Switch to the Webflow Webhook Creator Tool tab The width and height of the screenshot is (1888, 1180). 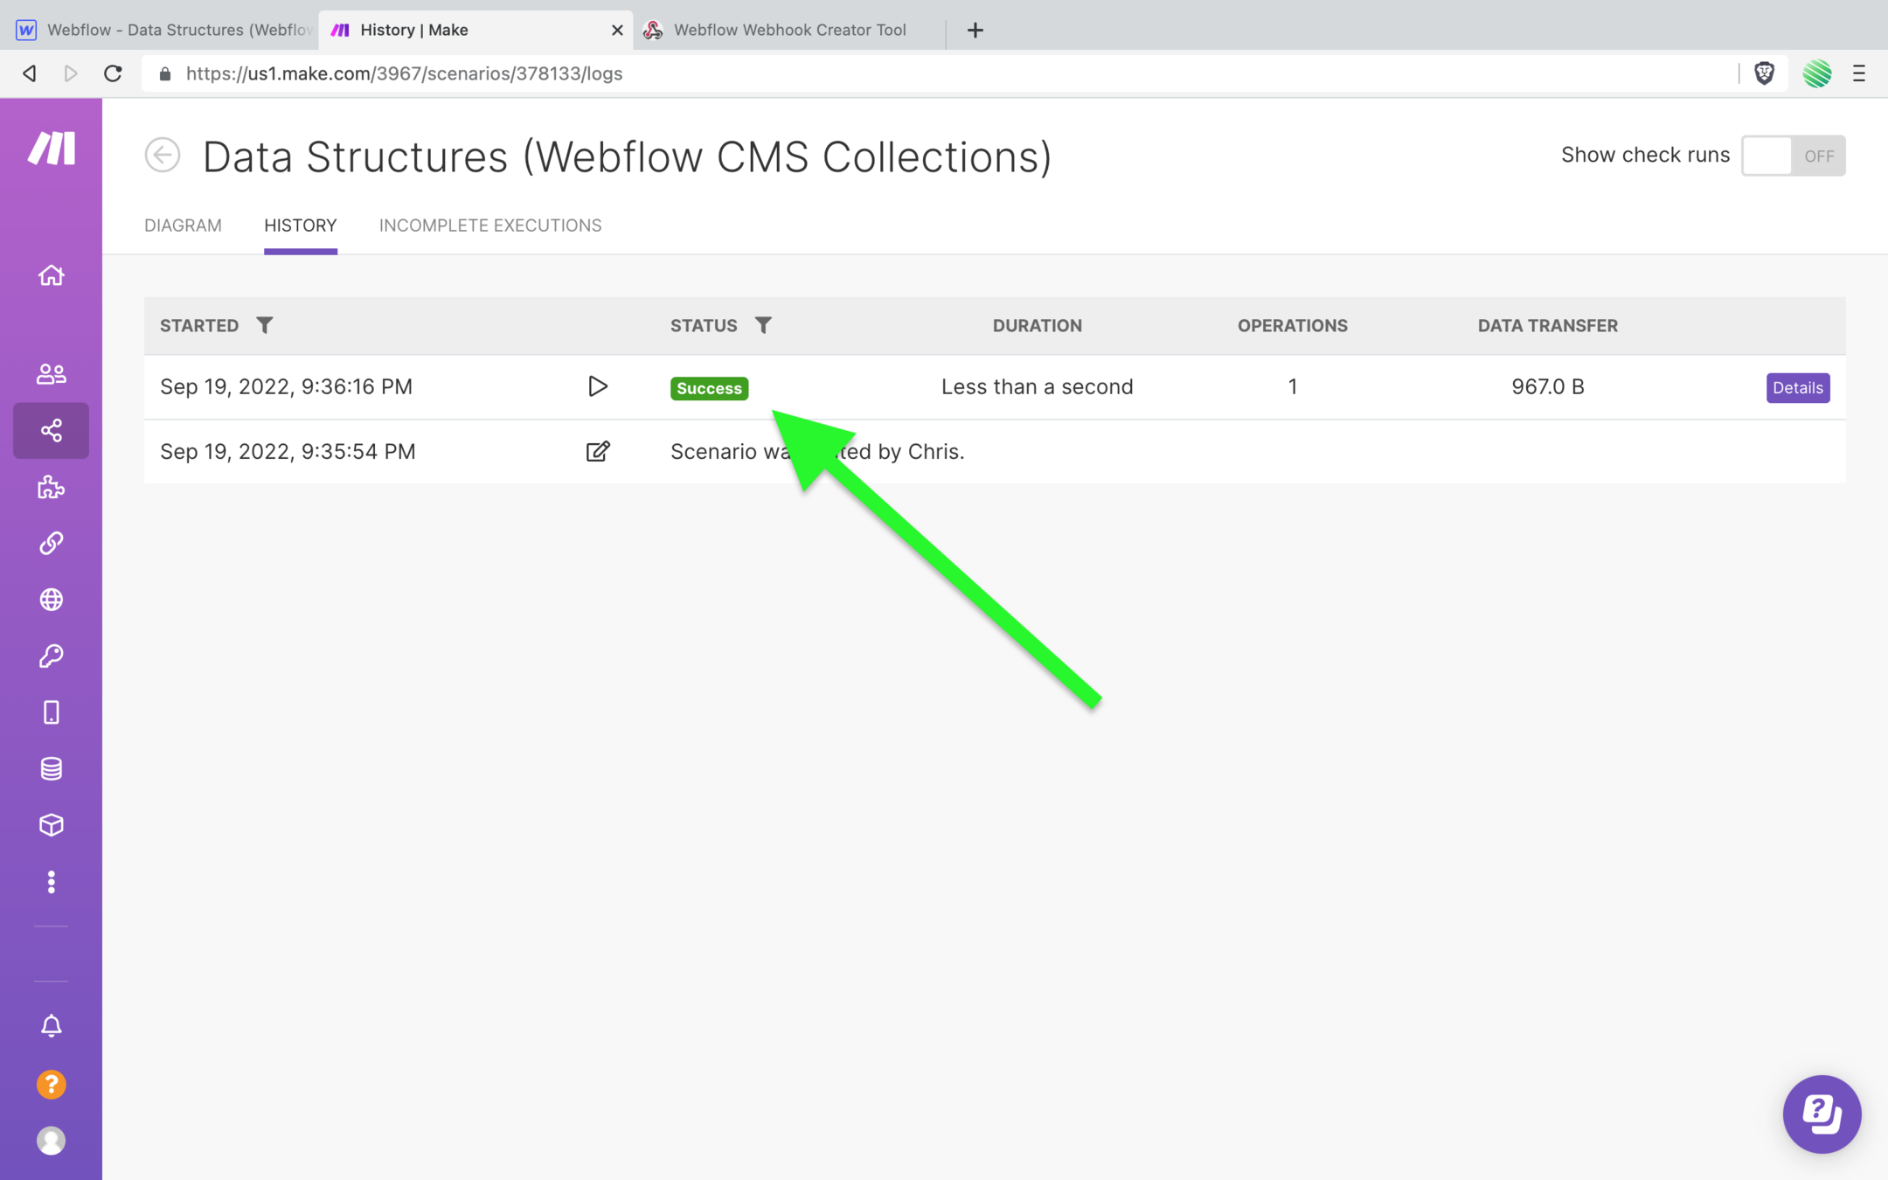click(x=789, y=30)
